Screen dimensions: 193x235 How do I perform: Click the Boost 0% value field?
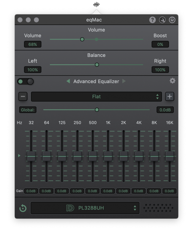coord(160,44)
